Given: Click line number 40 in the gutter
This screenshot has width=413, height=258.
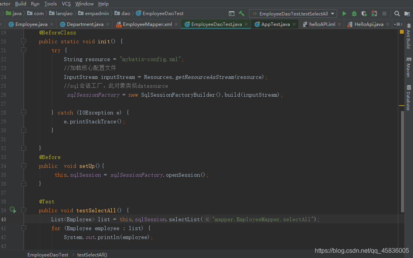Looking at the screenshot, I should [3, 219].
